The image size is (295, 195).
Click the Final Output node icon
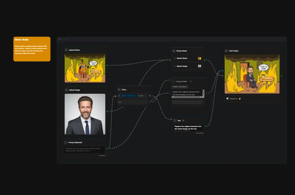227,51
